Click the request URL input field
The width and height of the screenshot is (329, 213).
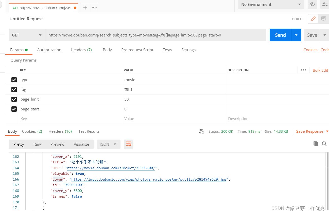click(156, 35)
